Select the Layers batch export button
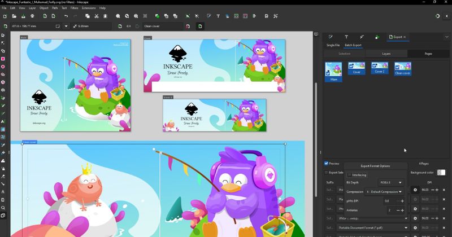 (386, 54)
